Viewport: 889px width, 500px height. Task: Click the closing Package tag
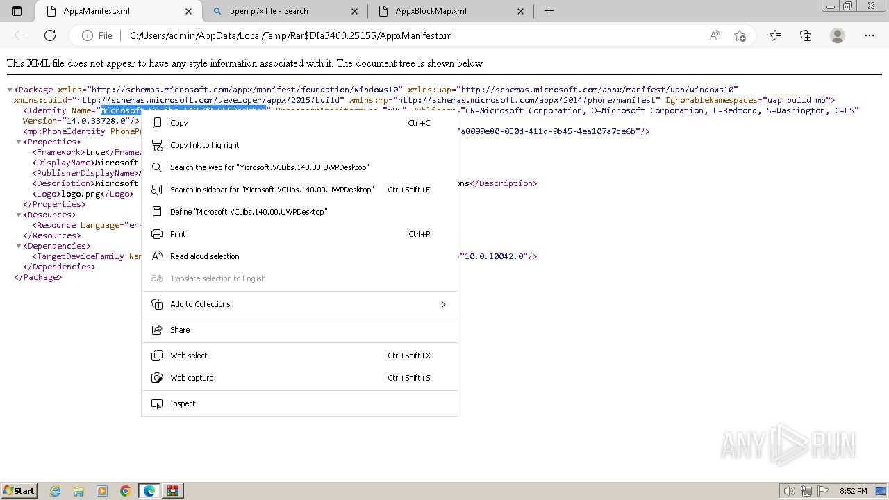tap(38, 277)
